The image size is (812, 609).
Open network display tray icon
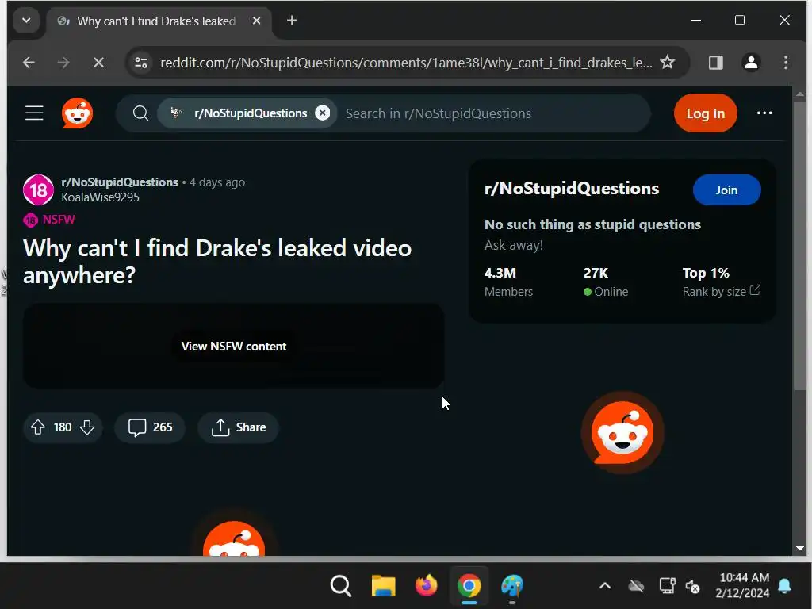tap(667, 586)
